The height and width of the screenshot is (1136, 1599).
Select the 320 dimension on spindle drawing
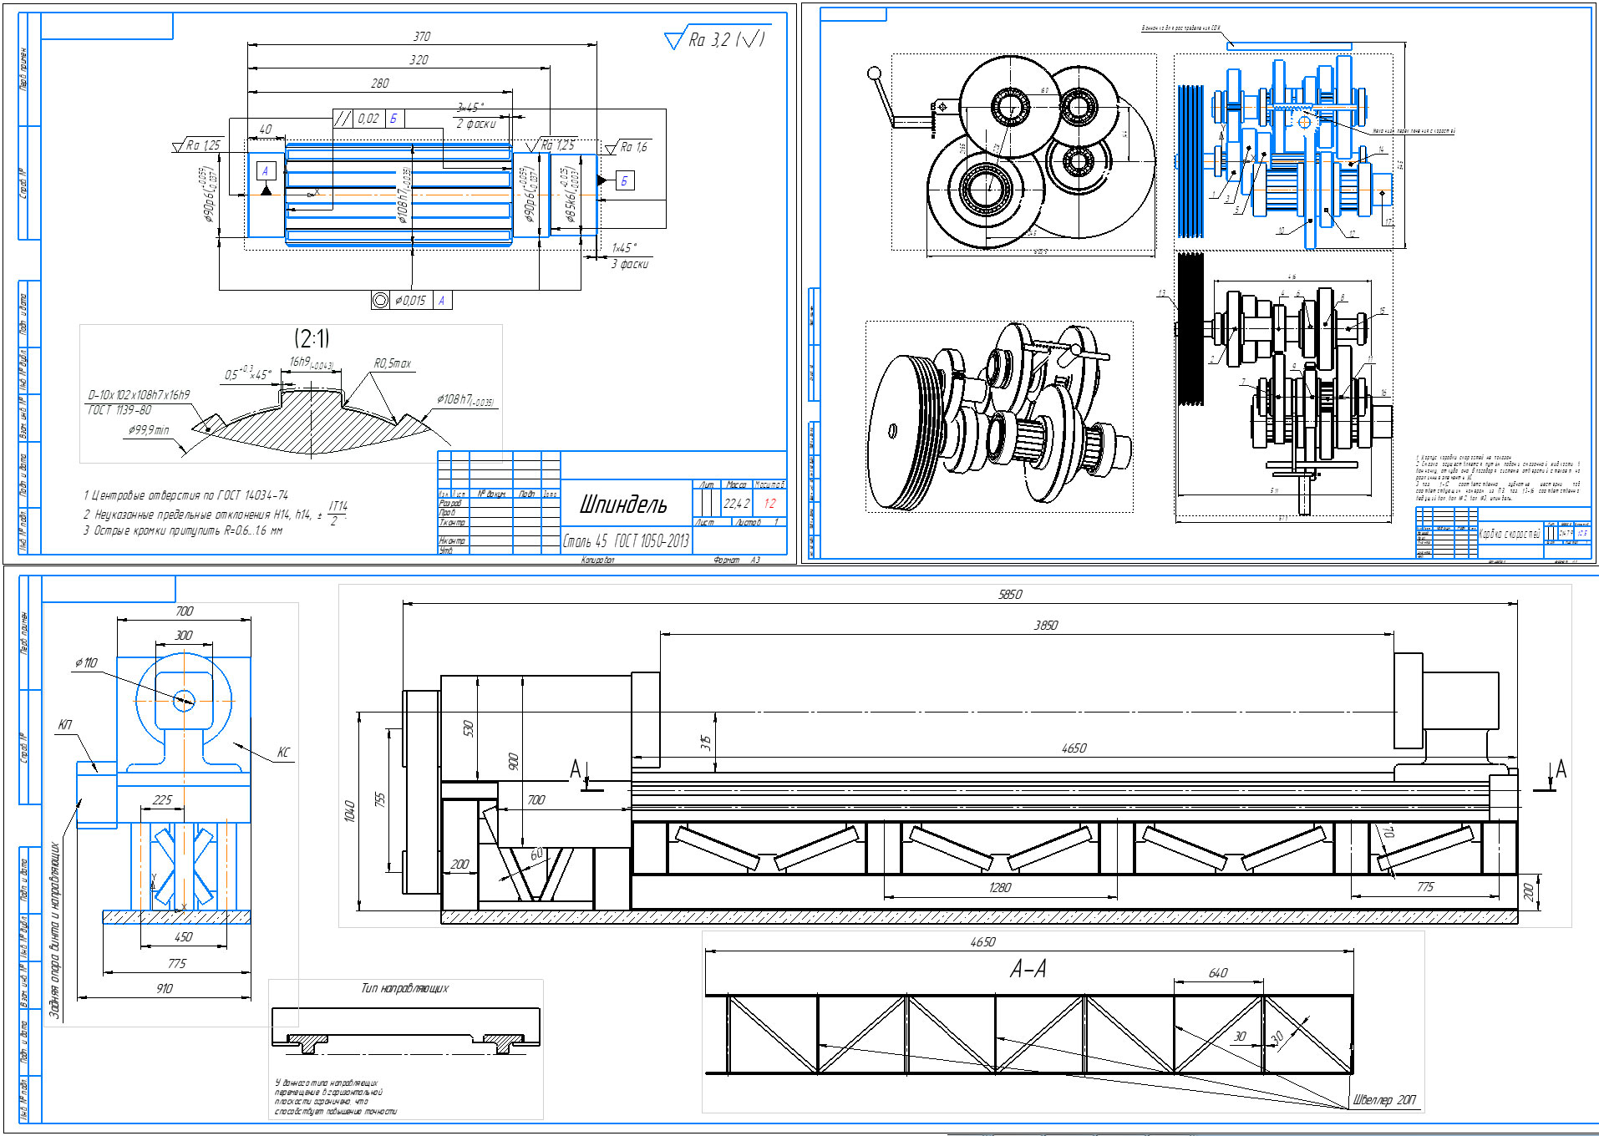click(419, 60)
